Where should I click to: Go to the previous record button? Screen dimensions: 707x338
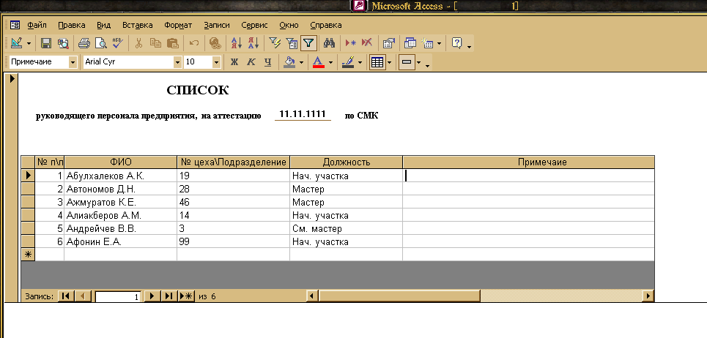pos(83,296)
